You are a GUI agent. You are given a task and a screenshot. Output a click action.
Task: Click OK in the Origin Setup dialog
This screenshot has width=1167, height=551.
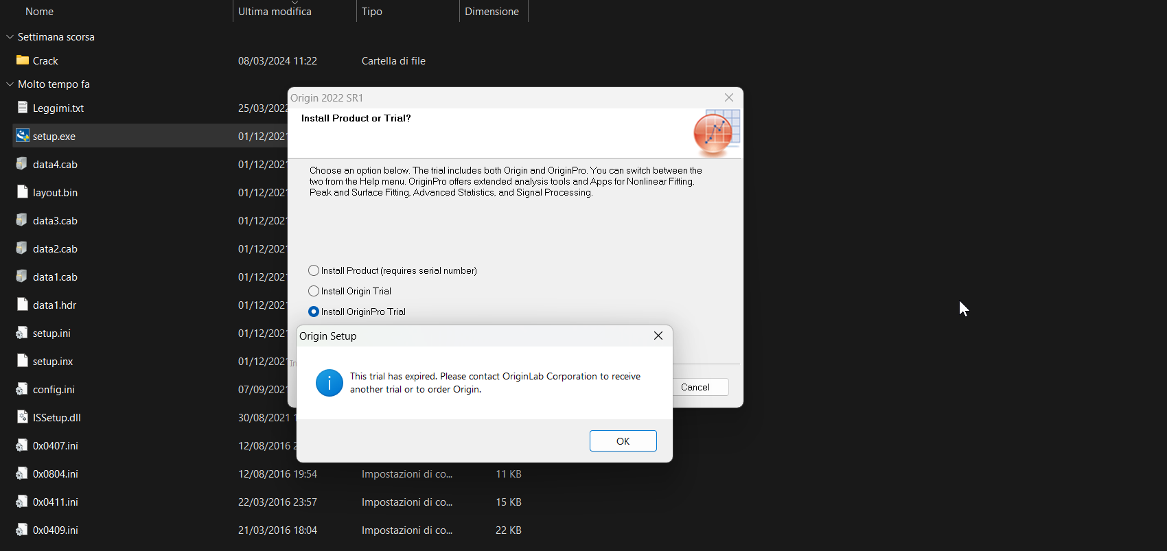(x=623, y=441)
